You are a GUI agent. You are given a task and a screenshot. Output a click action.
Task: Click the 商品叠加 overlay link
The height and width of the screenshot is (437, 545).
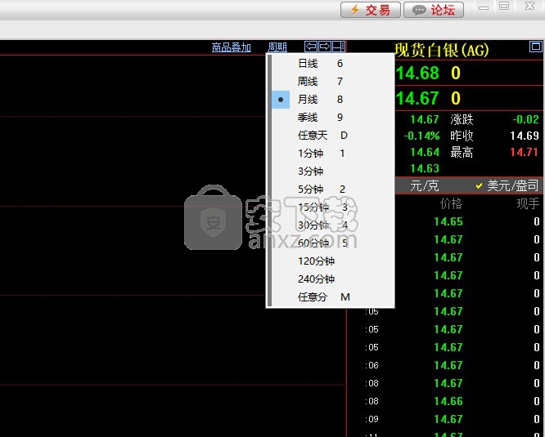tap(231, 47)
